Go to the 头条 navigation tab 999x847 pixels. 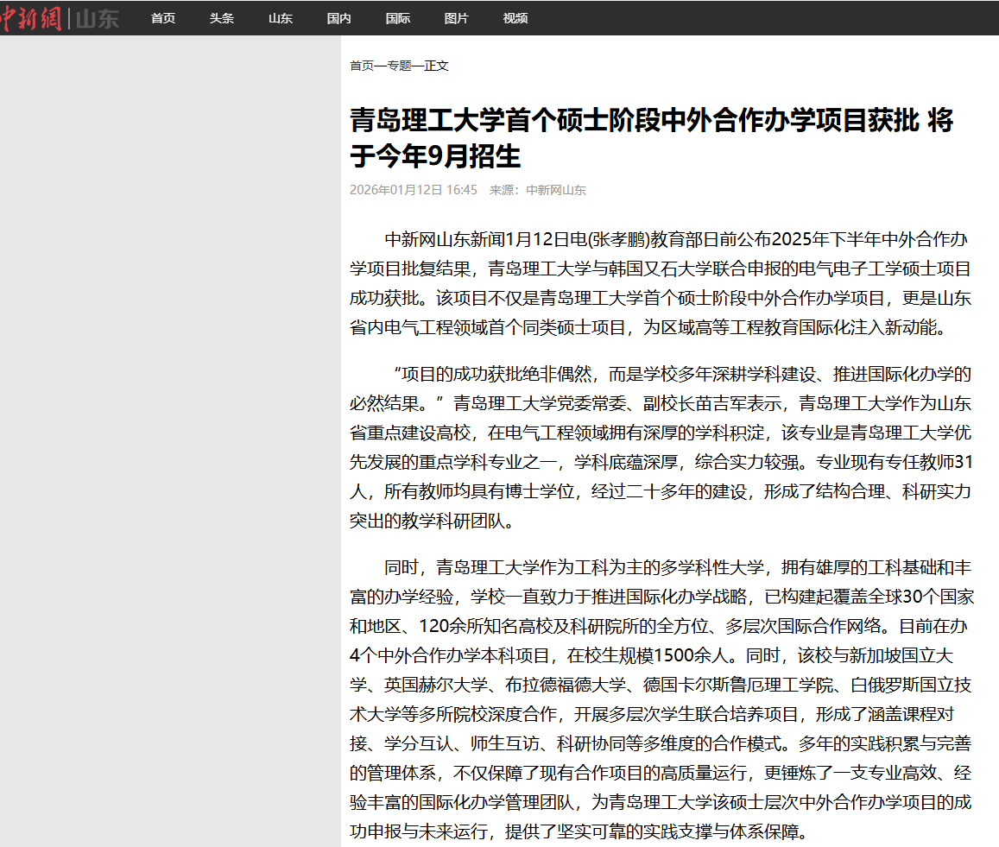tap(222, 18)
